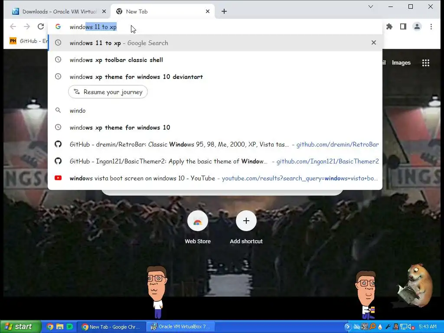Select the New Tab browser tab
Viewport: 444px width, 333px height.
pos(163,11)
